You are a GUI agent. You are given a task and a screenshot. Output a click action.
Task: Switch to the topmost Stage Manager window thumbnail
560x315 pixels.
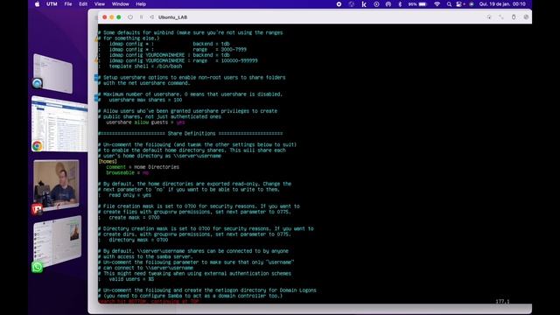pos(52,73)
